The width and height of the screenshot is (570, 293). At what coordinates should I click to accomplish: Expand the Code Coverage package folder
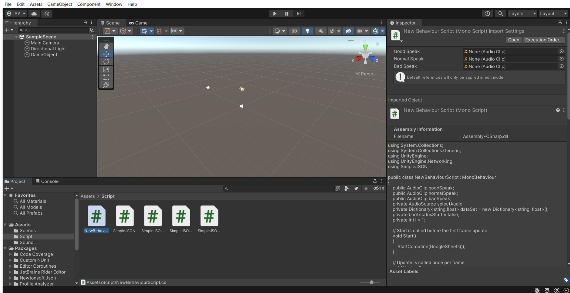10,254
